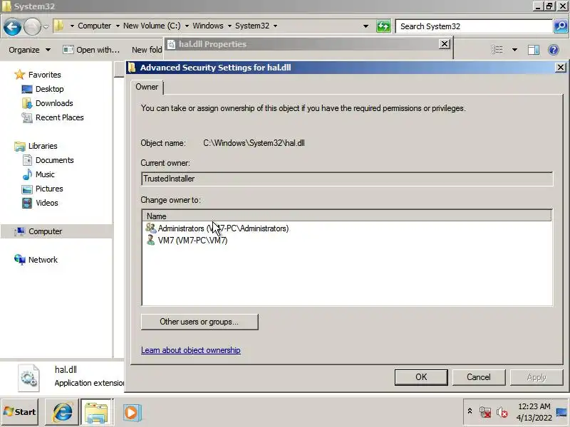Select VM7 (VM7-PC\VM7) as owner

(x=187, y=241)
